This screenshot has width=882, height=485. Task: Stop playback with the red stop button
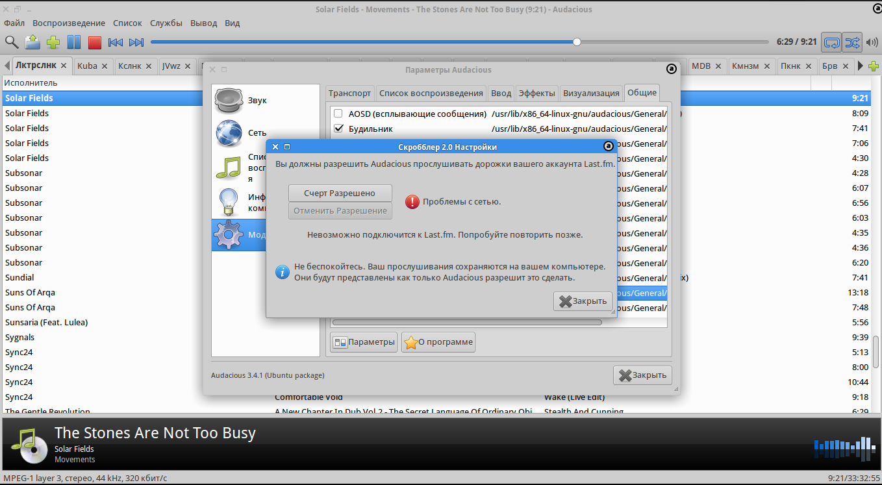coord(95,42)
